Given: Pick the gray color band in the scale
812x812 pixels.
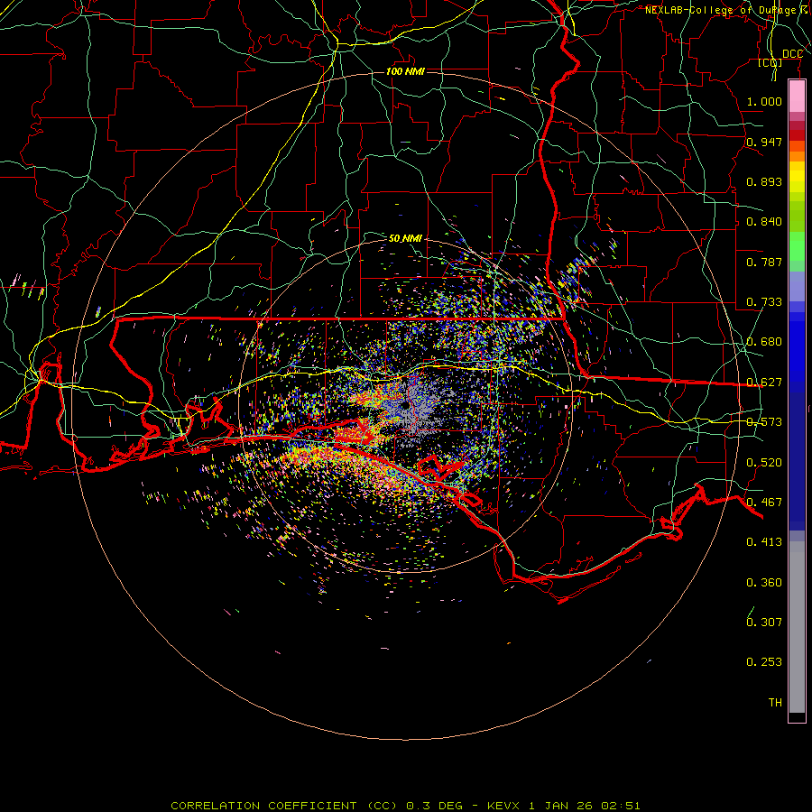Looking at the screenshot, I should tap(797, 627).
